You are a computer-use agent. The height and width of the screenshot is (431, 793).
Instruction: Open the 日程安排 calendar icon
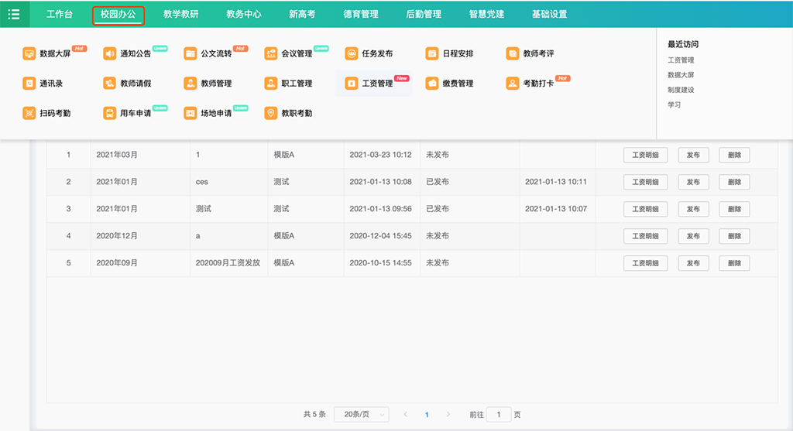pos(432,53)
